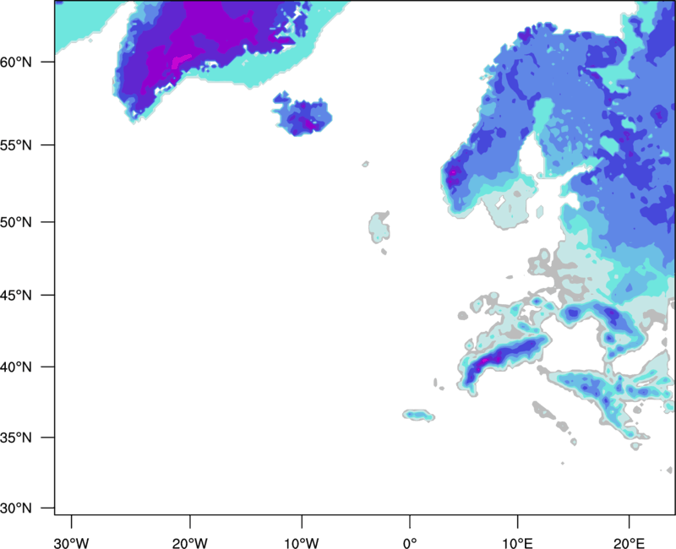This screenshot has width=676, height=549.
Task: Click the 55°N latitude label
Action: tap(16, 145)
